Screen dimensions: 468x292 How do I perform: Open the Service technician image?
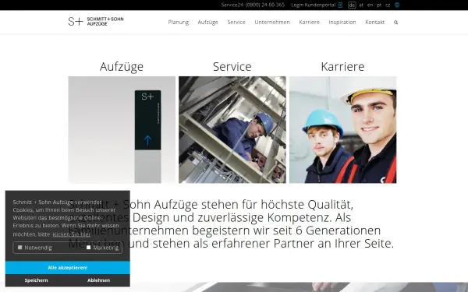232,130
